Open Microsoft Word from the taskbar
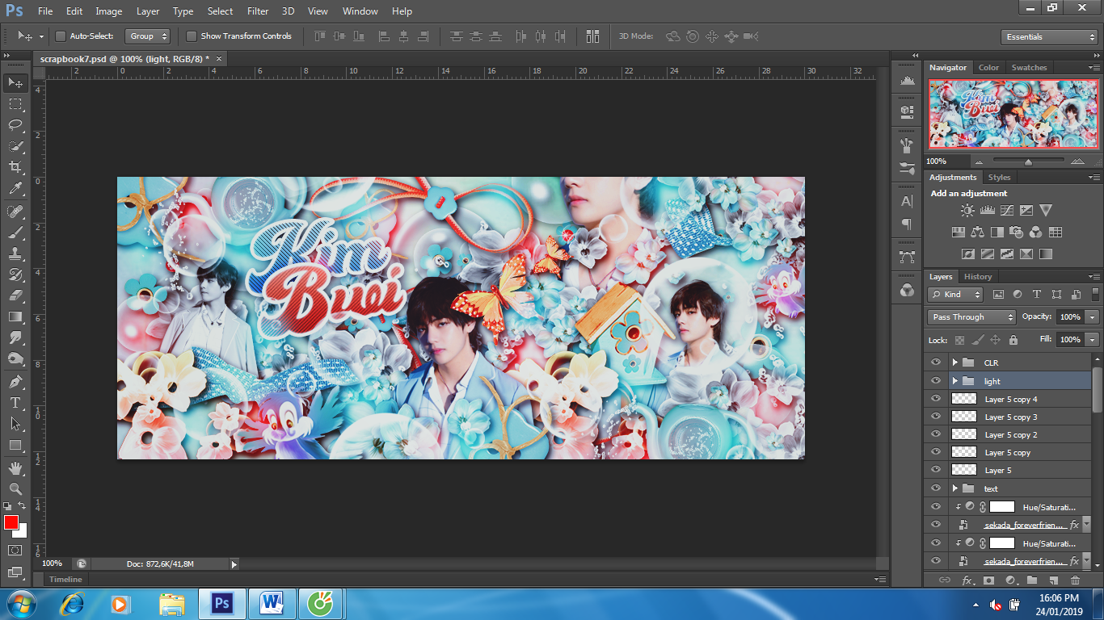Viewport: 1104px width, 620px height. pyautogui.click(x=272, y=603)
